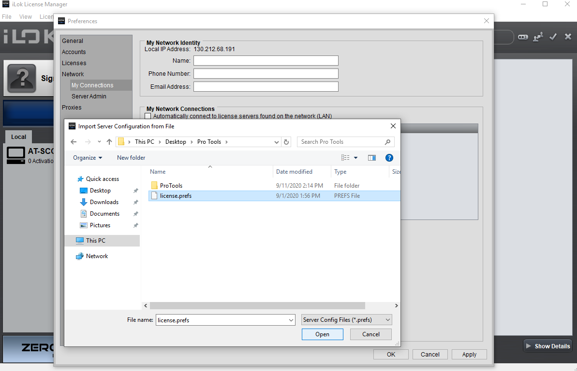577x371 pixels.
Task: Open the File menu in iLok
Action: (x=7, y=16)
